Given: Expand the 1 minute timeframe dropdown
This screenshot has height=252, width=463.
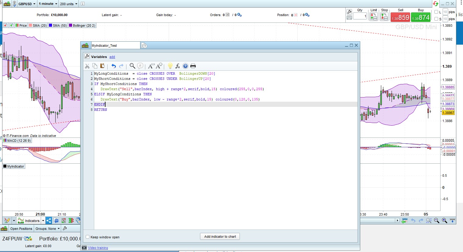Looking at the screenshot, I should click(48, 4).
